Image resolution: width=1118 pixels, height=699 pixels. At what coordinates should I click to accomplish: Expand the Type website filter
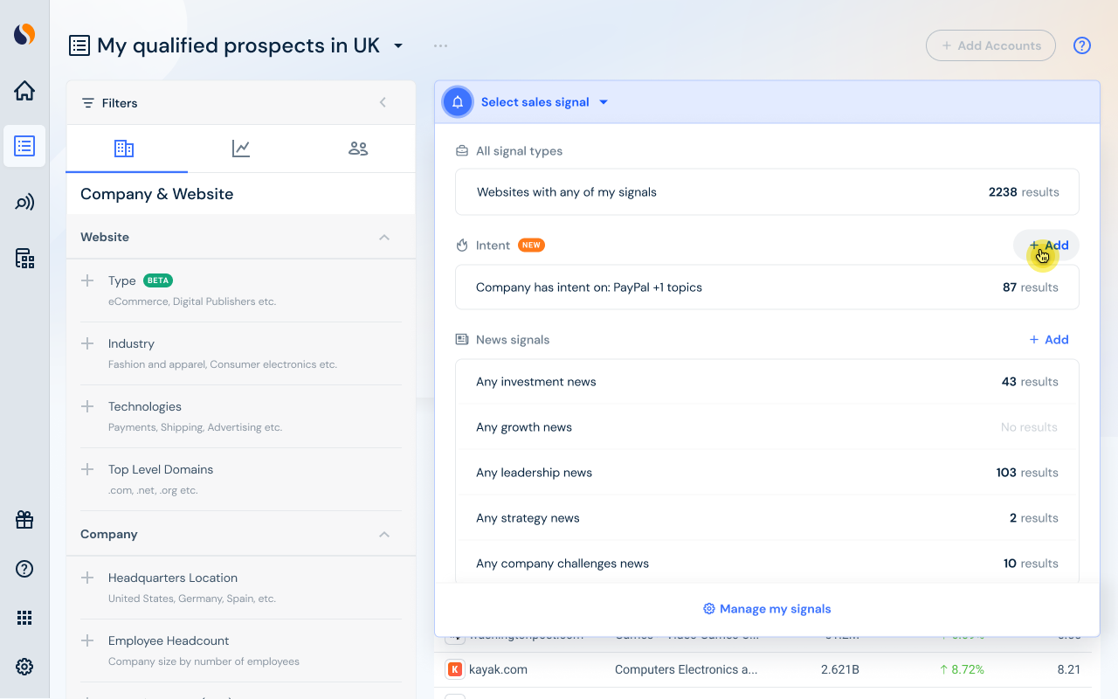coord(87,280)
